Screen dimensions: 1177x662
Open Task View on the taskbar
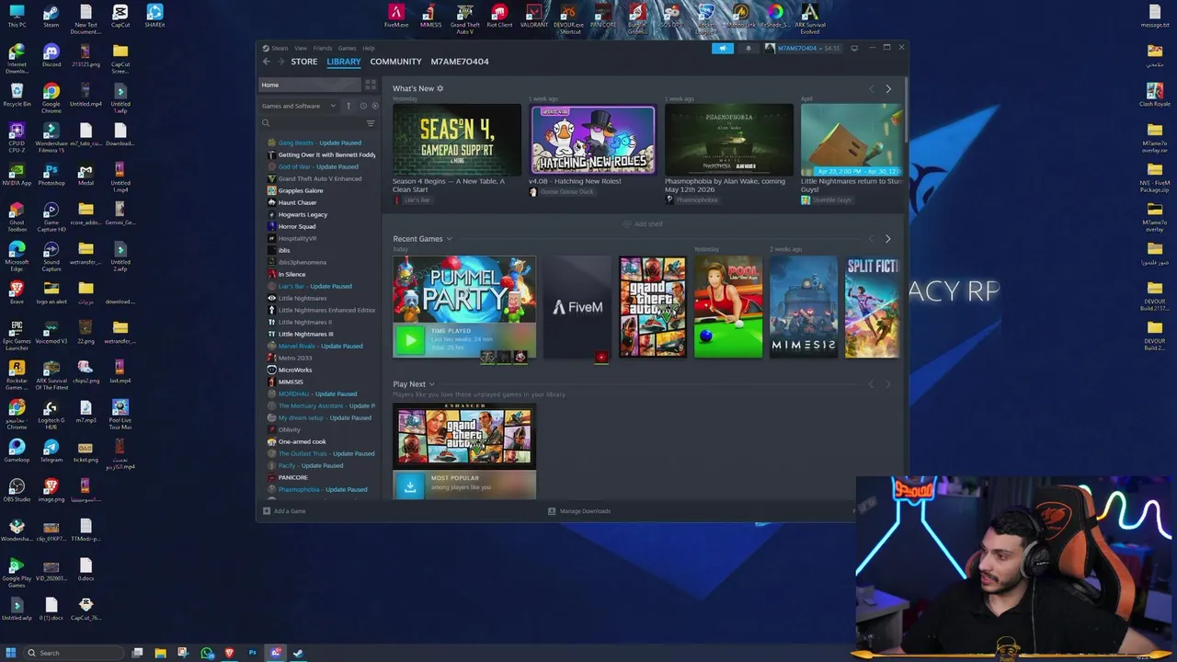(137, 653)
